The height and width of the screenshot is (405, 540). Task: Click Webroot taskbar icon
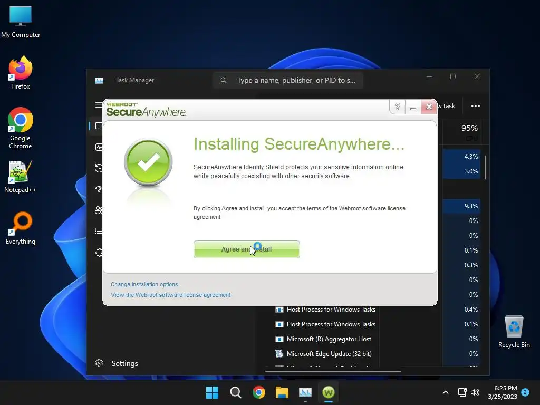tap(329, 392)
